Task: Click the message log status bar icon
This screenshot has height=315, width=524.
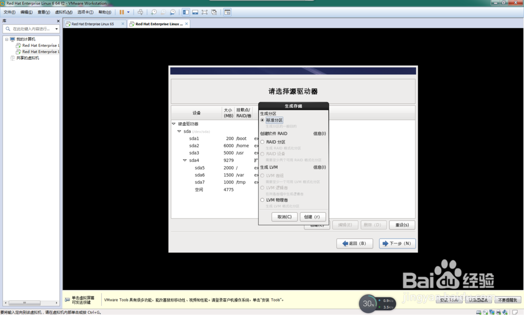Action: pyautogui.click(x=515, y=312)
